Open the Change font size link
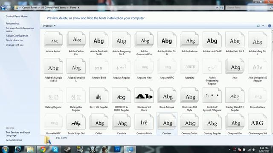This screenshot has width=273, height=153. coord(15,45)
